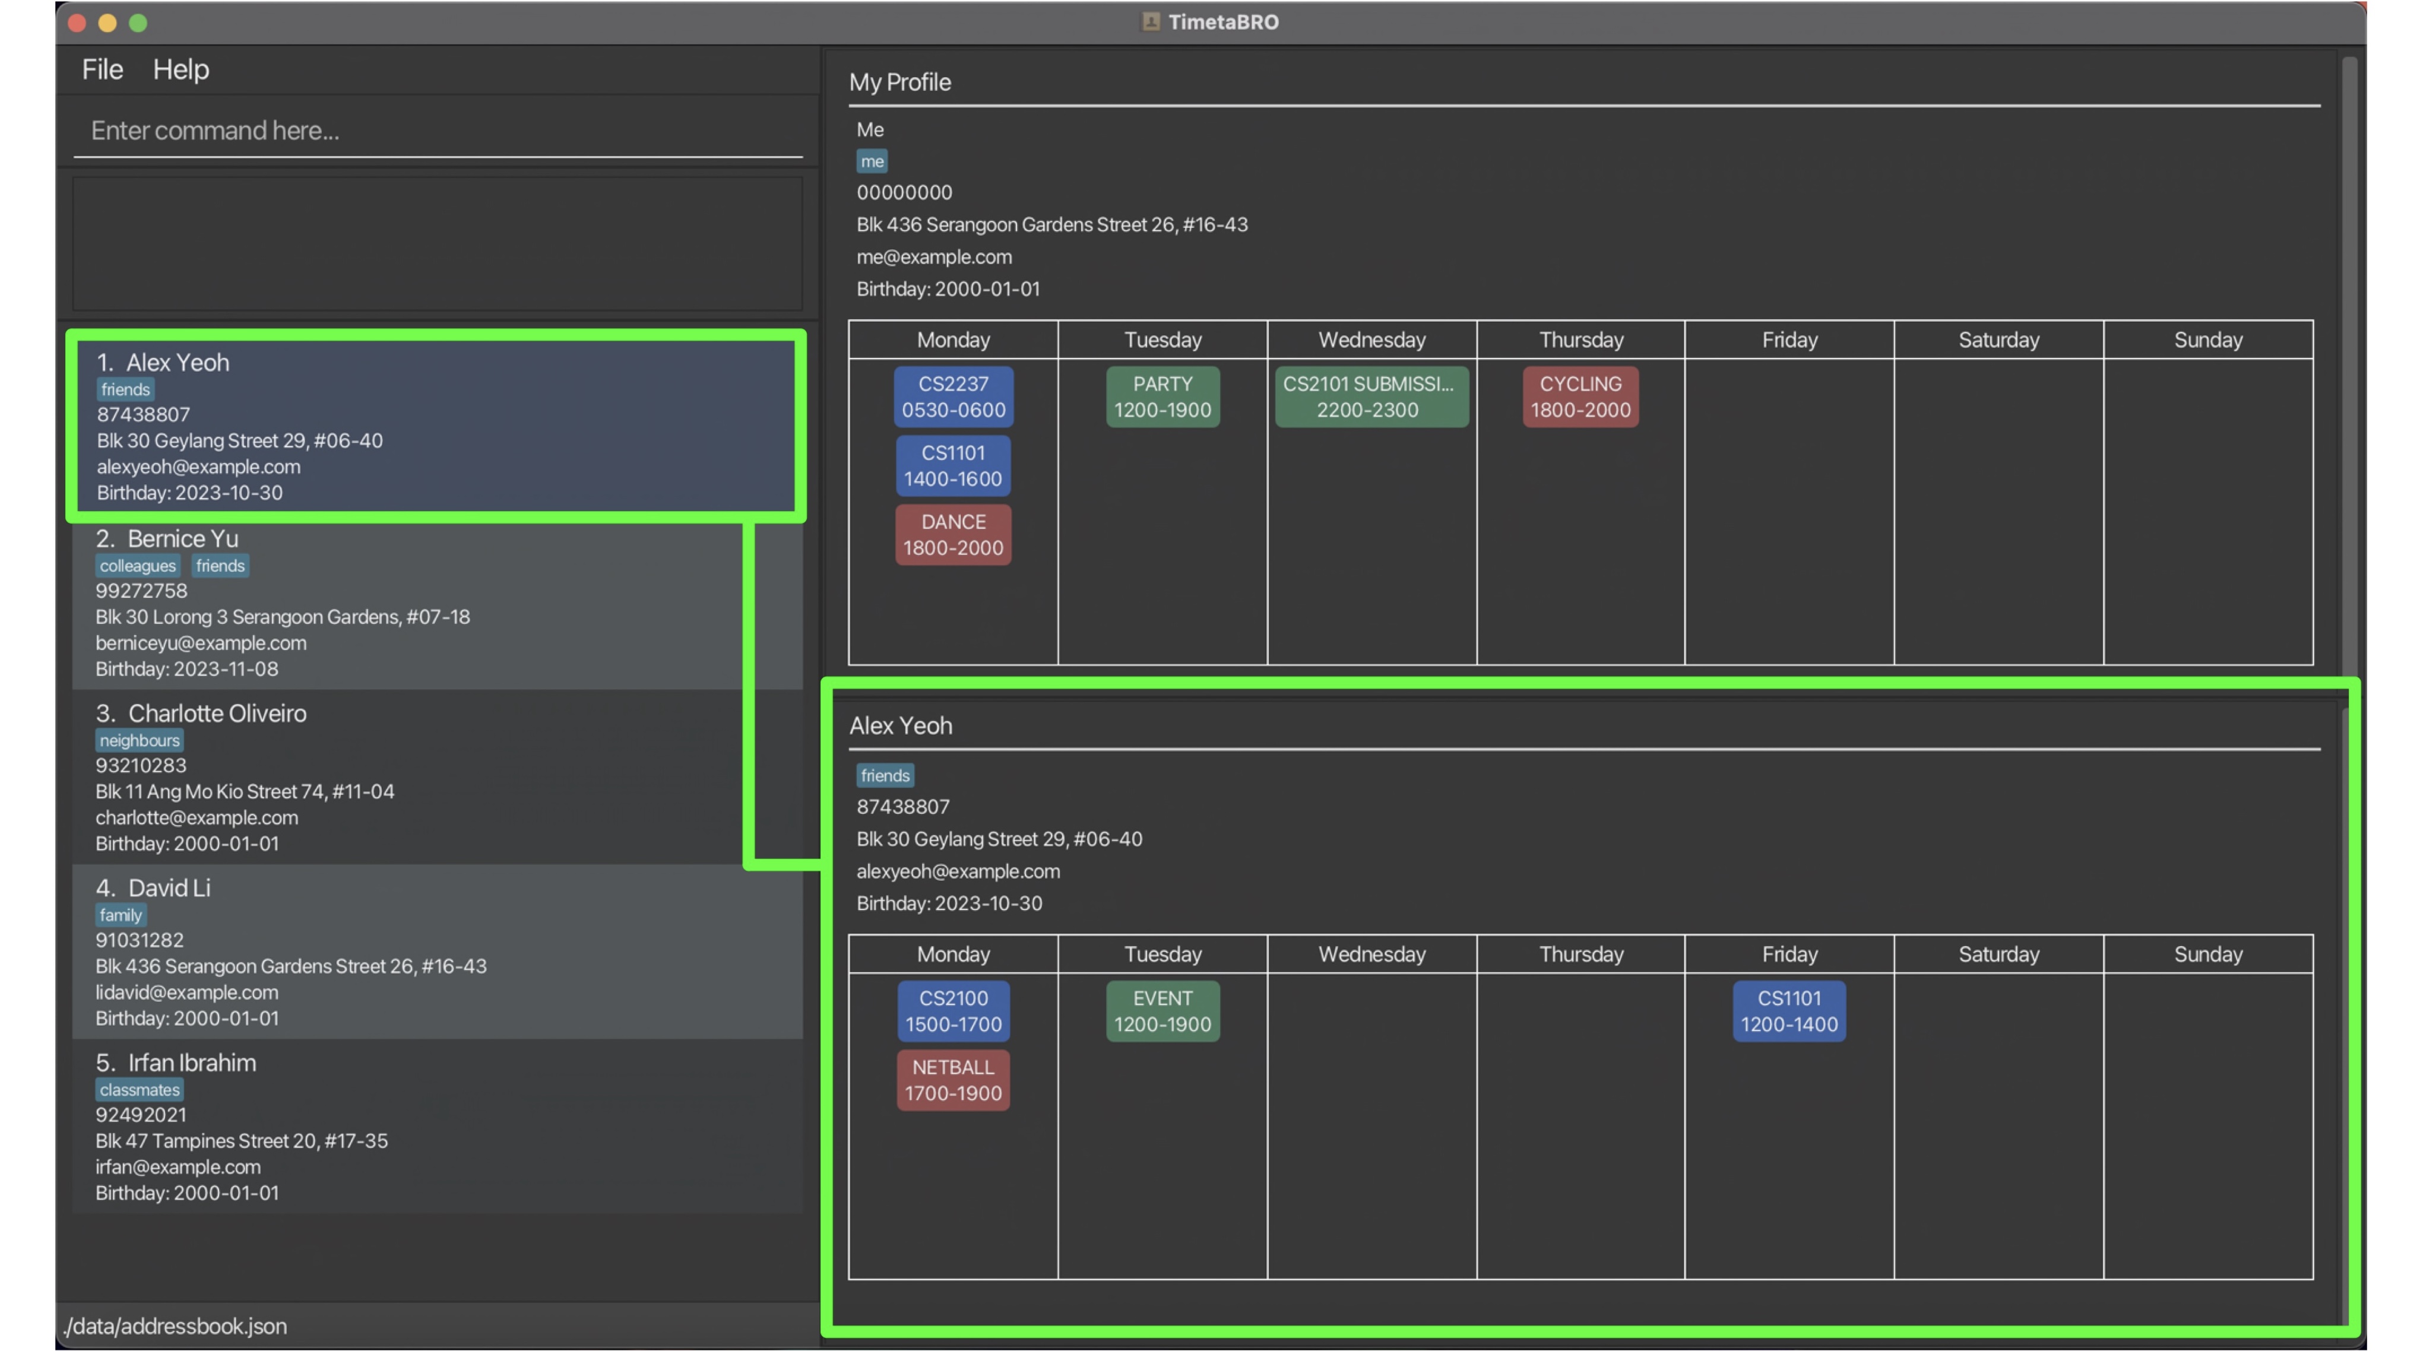Viewport: 2423px width, 1351px height.
Task: Click Sunday header in Alex Yeoh's timetable
Action: [2207, 954]
